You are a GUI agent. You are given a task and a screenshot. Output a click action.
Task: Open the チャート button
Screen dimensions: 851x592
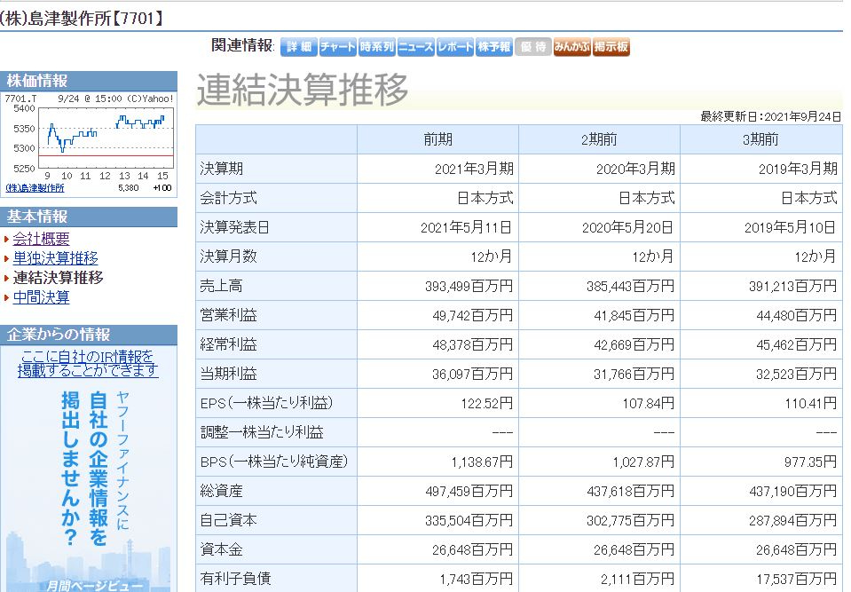pyautogui.click(x=337, y=47)
